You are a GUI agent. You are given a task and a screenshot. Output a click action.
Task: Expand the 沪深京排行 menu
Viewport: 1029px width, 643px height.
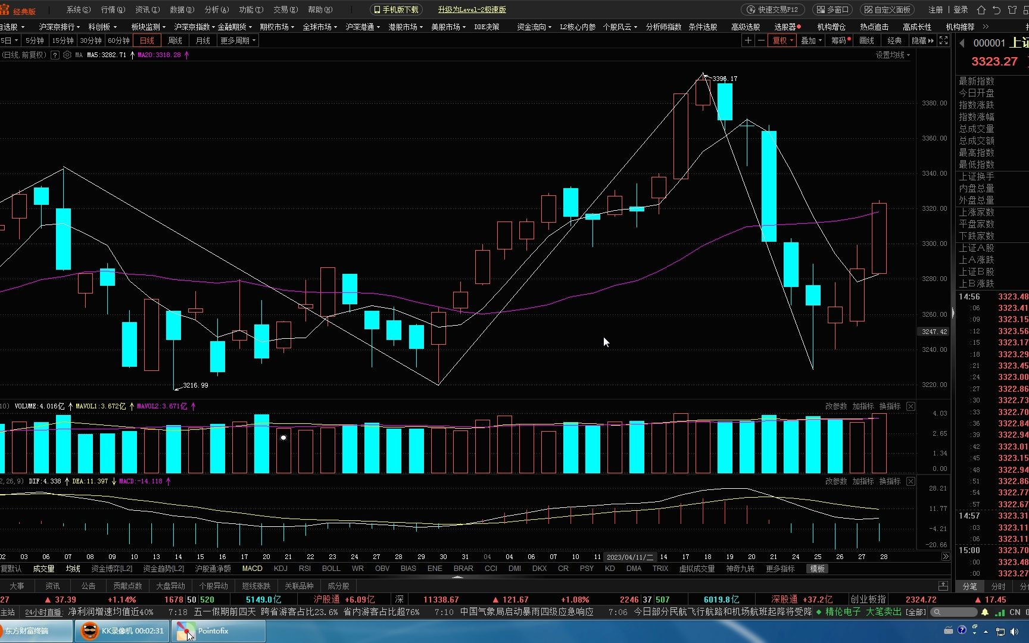tap(60, 27)
